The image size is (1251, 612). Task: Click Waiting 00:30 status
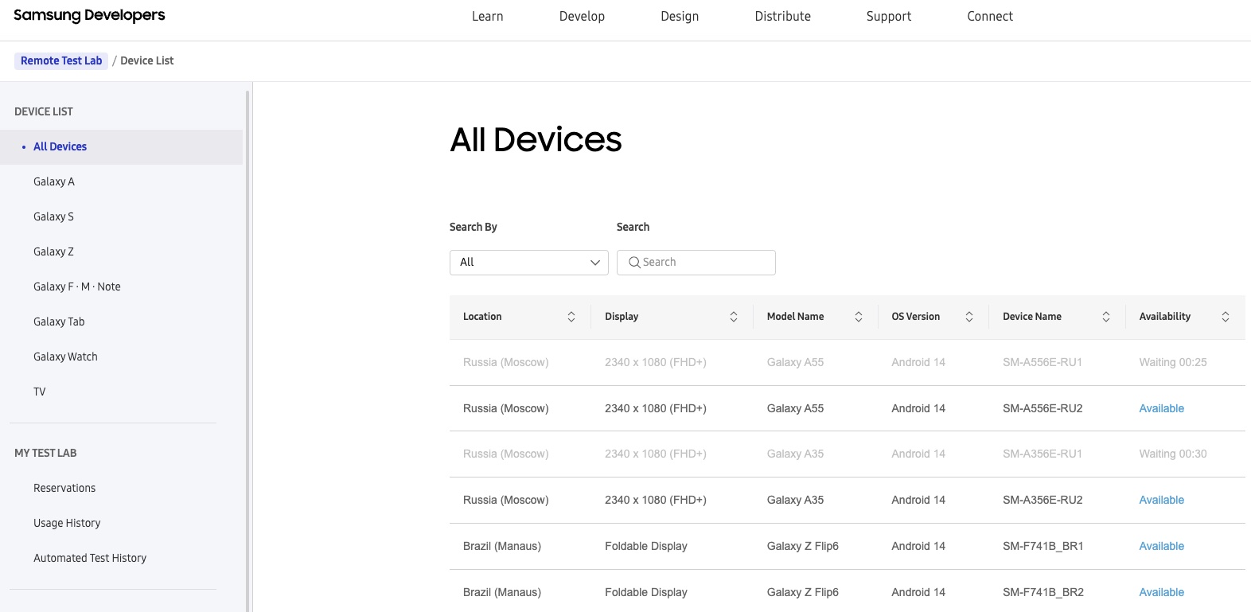click(1173, 454)
